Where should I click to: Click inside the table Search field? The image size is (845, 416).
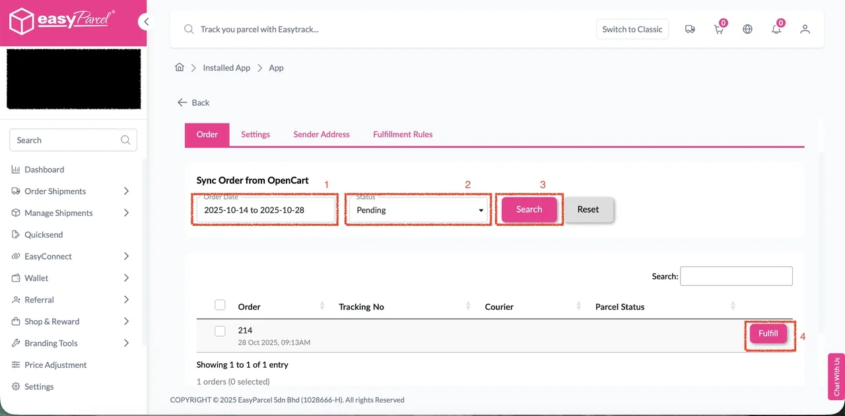pos(735,276)
